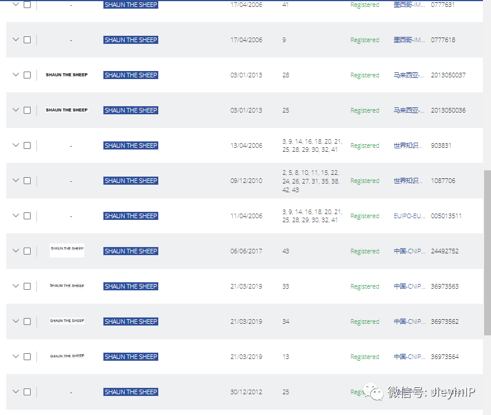The height and width of the screenshot is (415, 491).
Task: Select the checkbox for application 2013050037
Action: point(27,75)
